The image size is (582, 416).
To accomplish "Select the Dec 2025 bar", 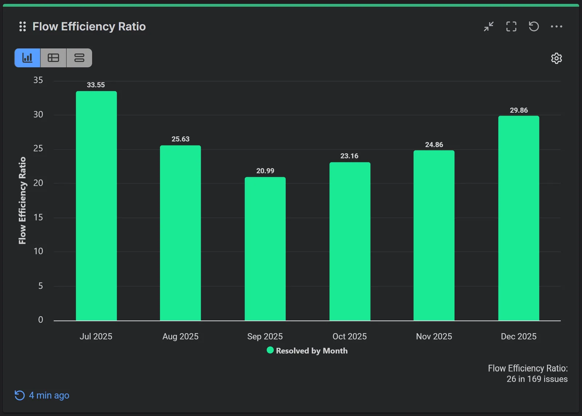I will tap(519, 218).
